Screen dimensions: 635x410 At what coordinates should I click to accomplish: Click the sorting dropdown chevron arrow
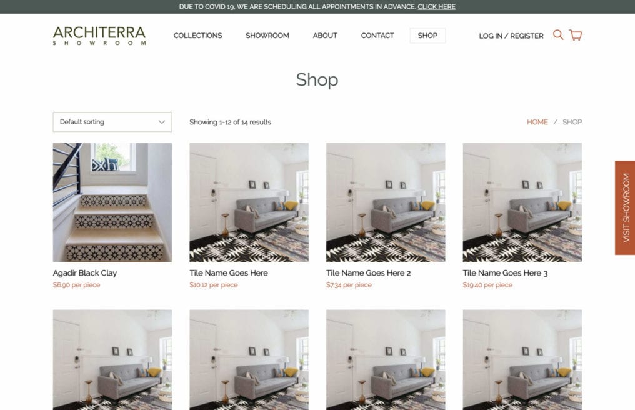click(x=162, y=122)
